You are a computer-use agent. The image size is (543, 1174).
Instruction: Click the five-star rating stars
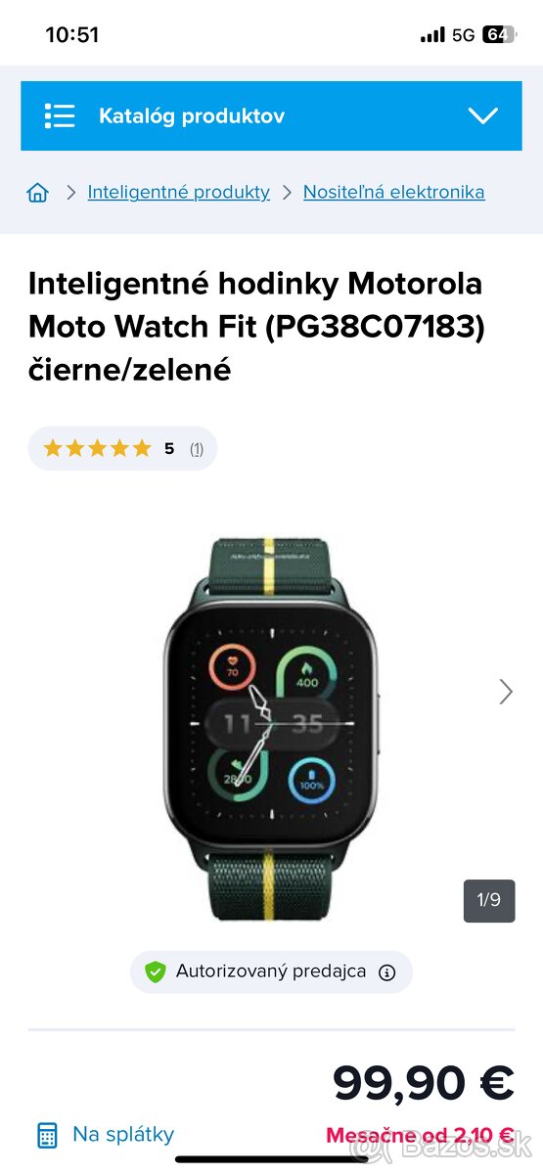point(97,448)
